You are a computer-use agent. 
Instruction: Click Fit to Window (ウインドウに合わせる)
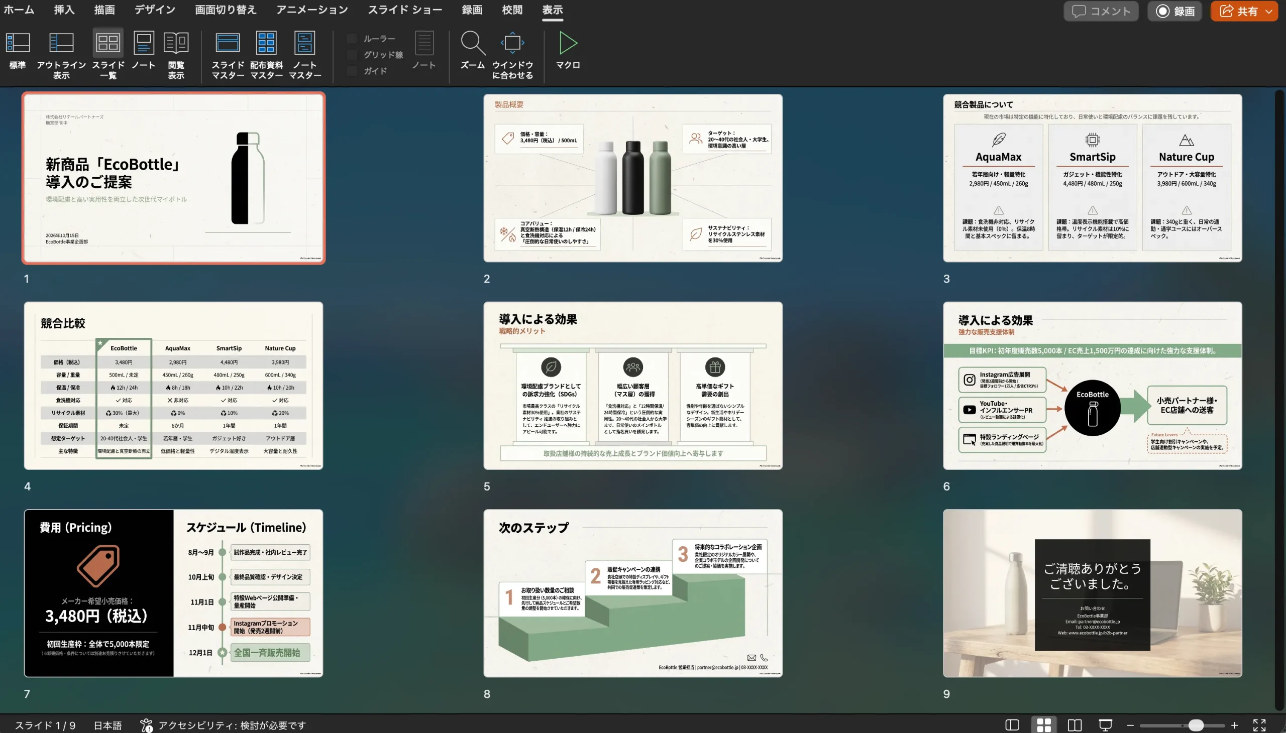(x=512, y=54)
